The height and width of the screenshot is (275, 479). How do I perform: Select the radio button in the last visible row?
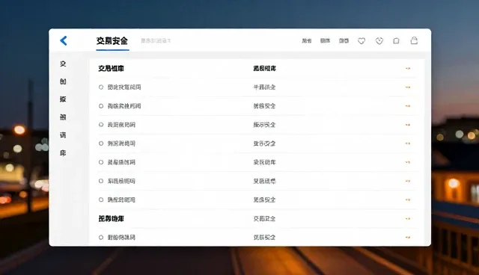[x=101, y=237]
